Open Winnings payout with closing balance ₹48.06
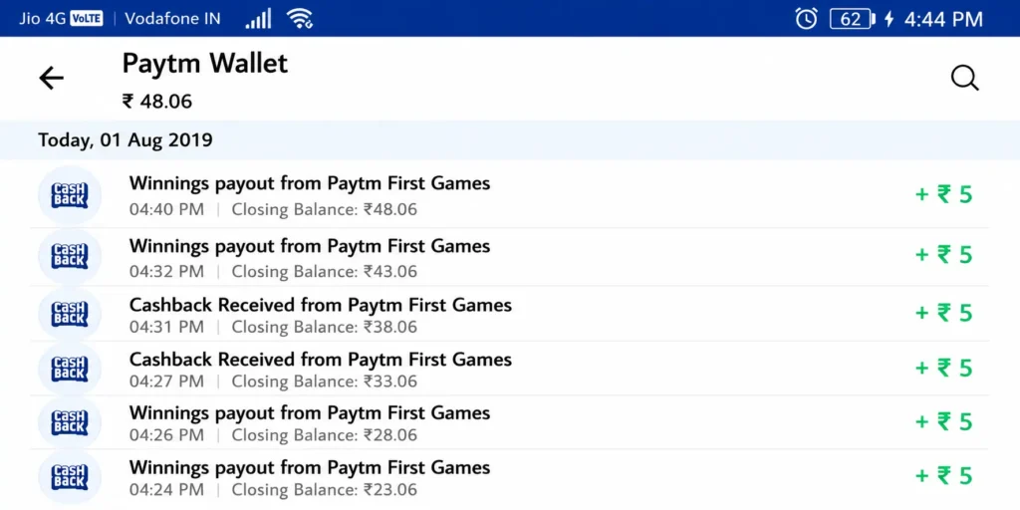1020x510 pixels. pyautogui.click(x=510, y=195)
